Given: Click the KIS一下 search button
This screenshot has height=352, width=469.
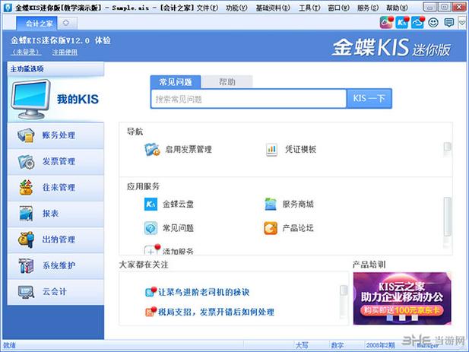Looking at the screenshot, I should (x=369, y=98).
